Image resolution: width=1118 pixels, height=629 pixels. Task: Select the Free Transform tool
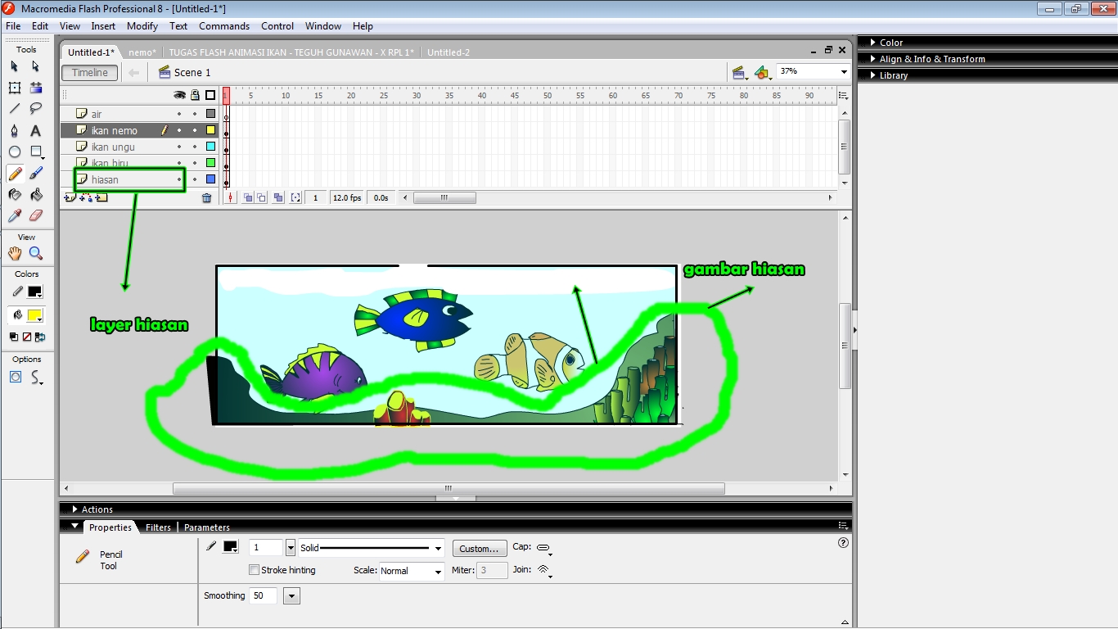point(15,88)
